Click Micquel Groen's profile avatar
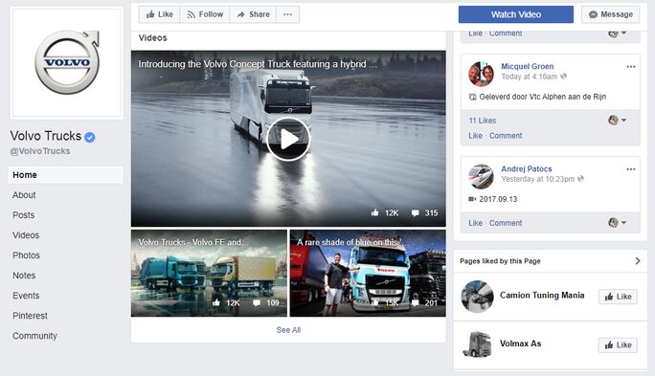The height and width of the screenshot is (376, 655). (481, 74)
